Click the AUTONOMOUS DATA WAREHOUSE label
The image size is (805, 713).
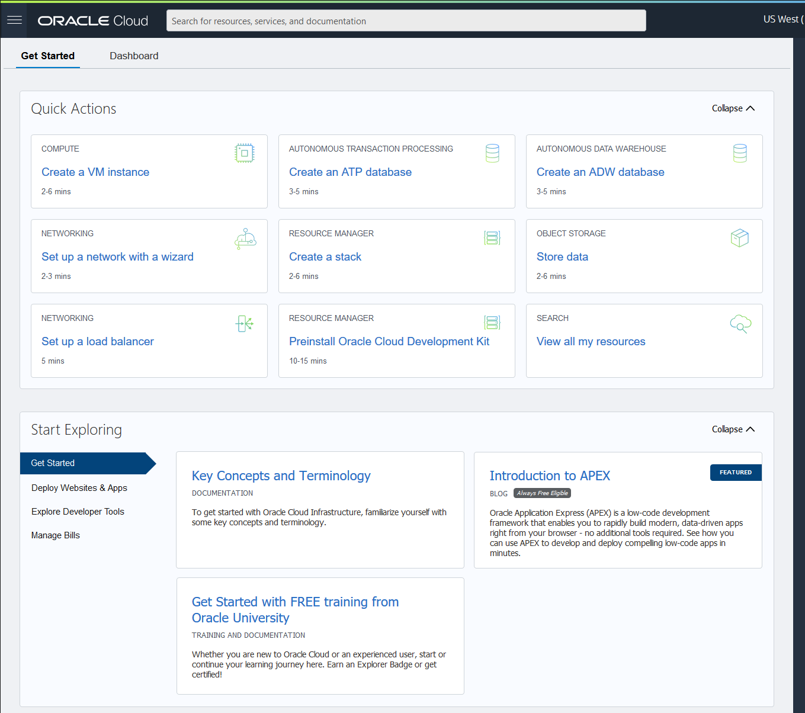tap(601, 149)
